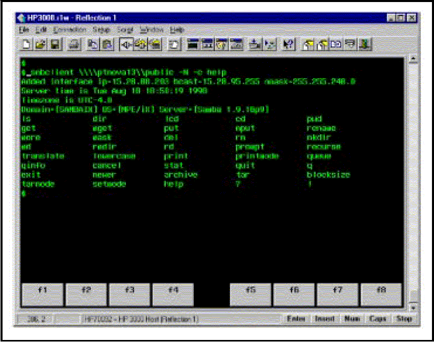Click the file transfer arrow-to-disk toolbar icon

(255, 44)
